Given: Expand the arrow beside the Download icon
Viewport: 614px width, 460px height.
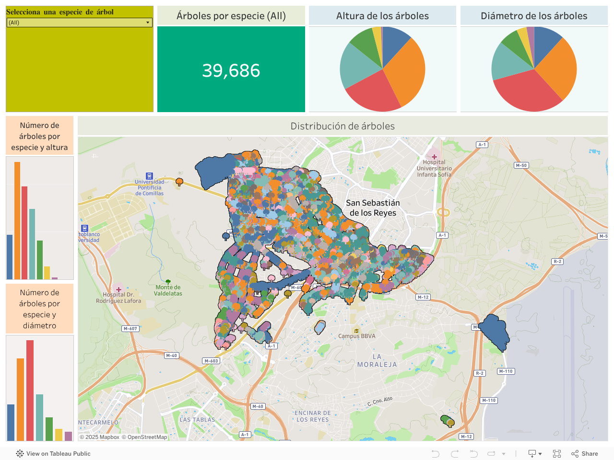Looking at the screenshot, I should pos(540,454).
